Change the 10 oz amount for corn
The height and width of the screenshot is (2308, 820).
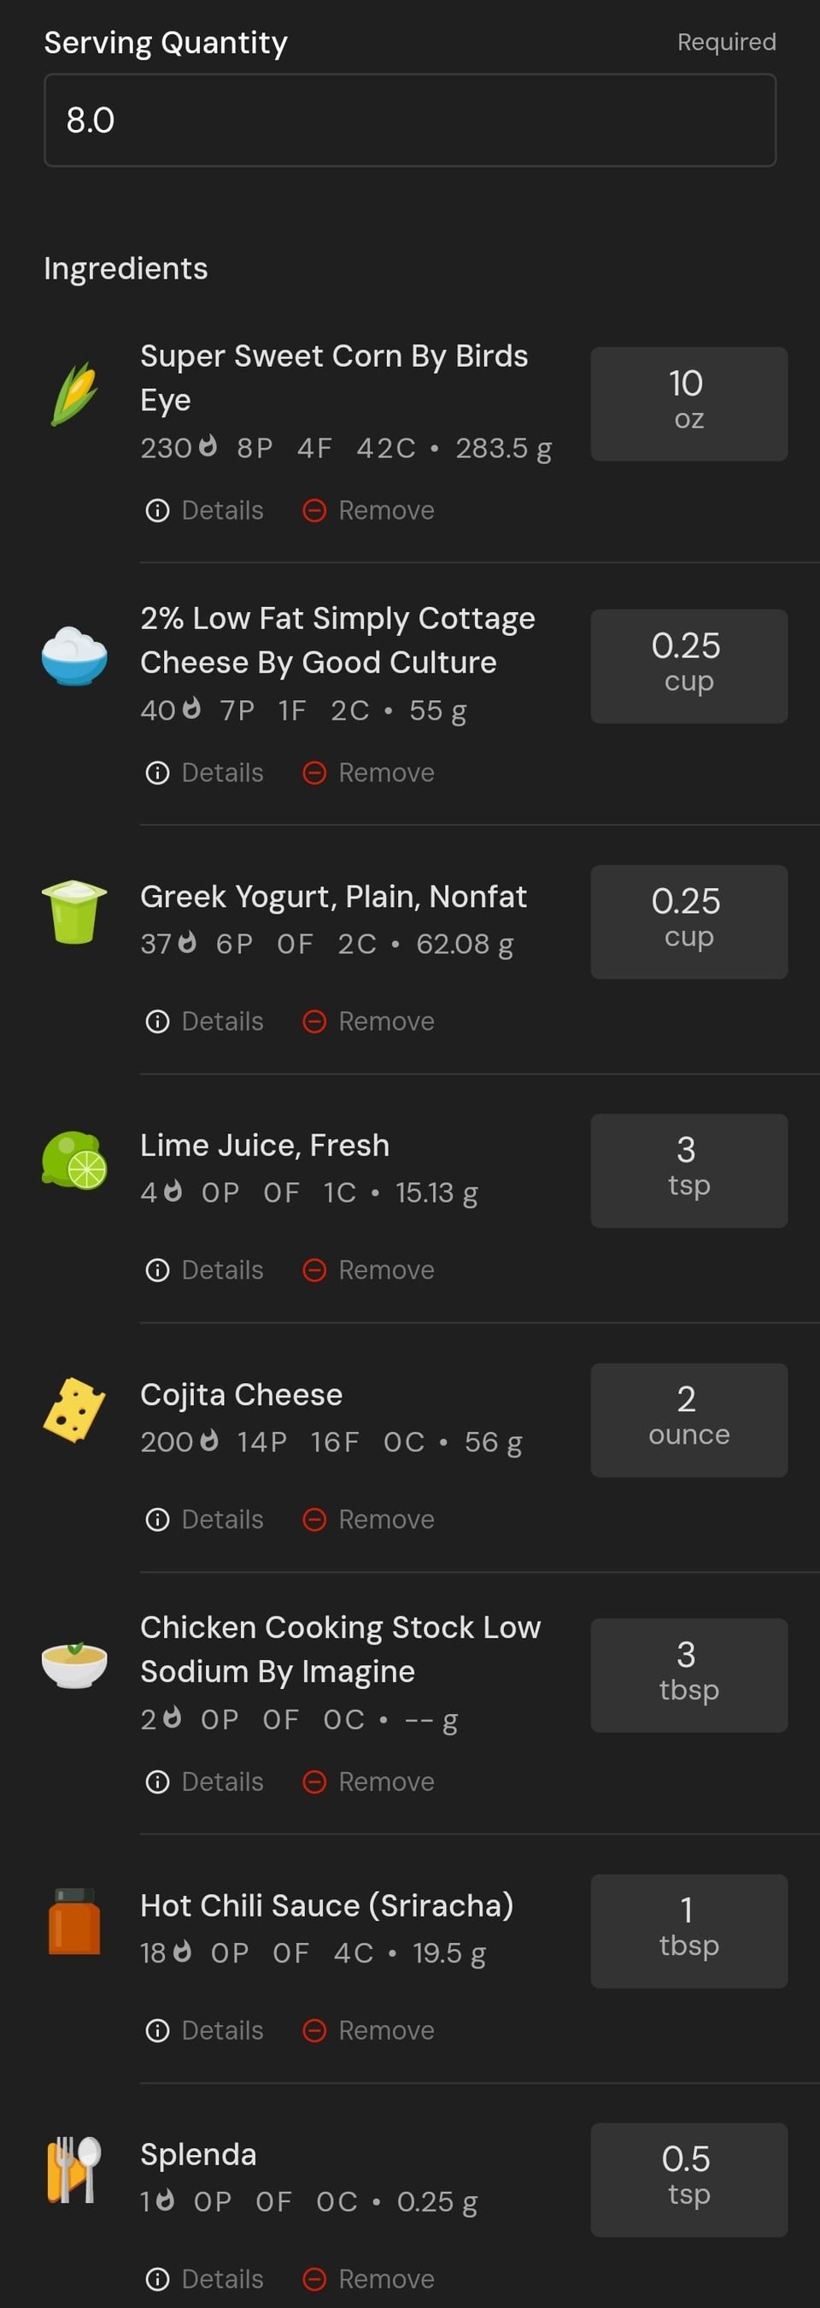pyautogui.click(x=688, y=404)
